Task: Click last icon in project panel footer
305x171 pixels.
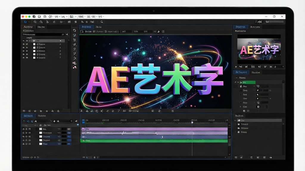Action: 58,111
